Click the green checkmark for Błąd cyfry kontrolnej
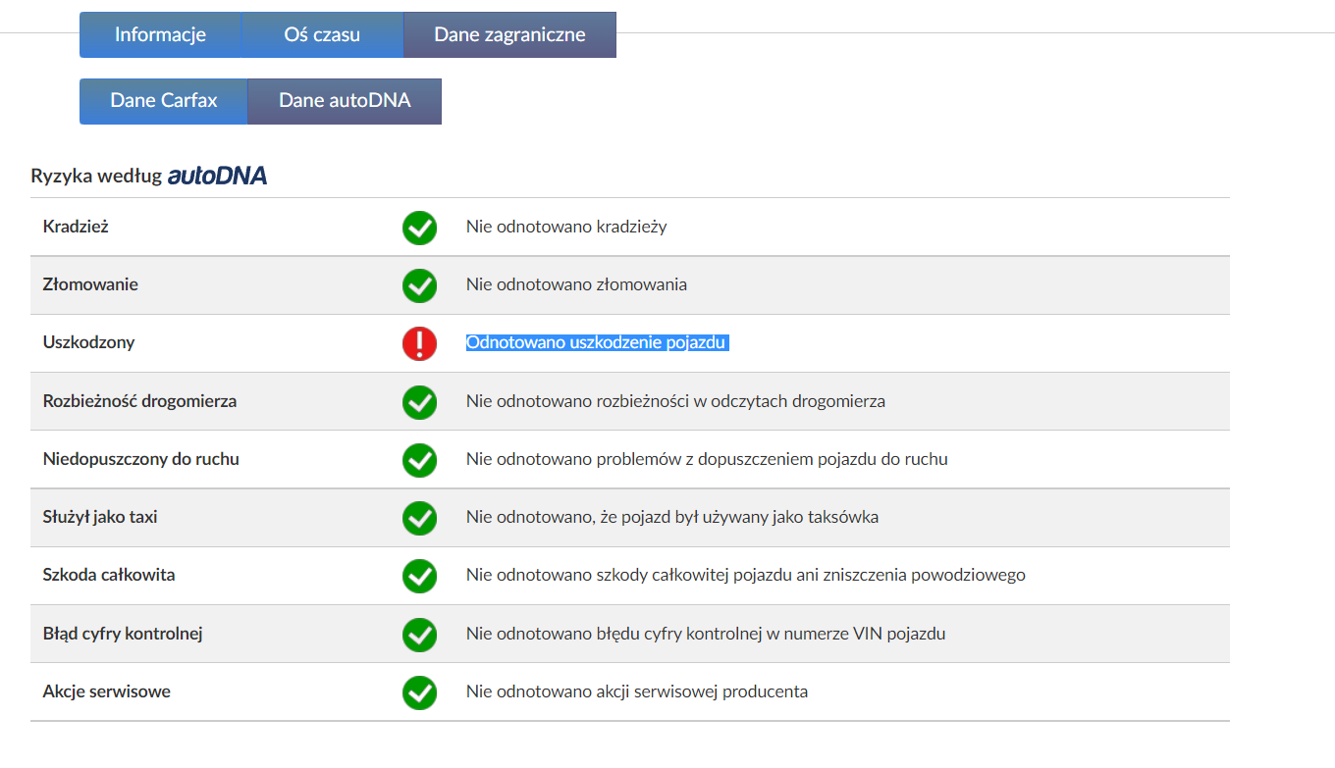Viewport: 1335px width, 768px height. click(x=419, y=634)
